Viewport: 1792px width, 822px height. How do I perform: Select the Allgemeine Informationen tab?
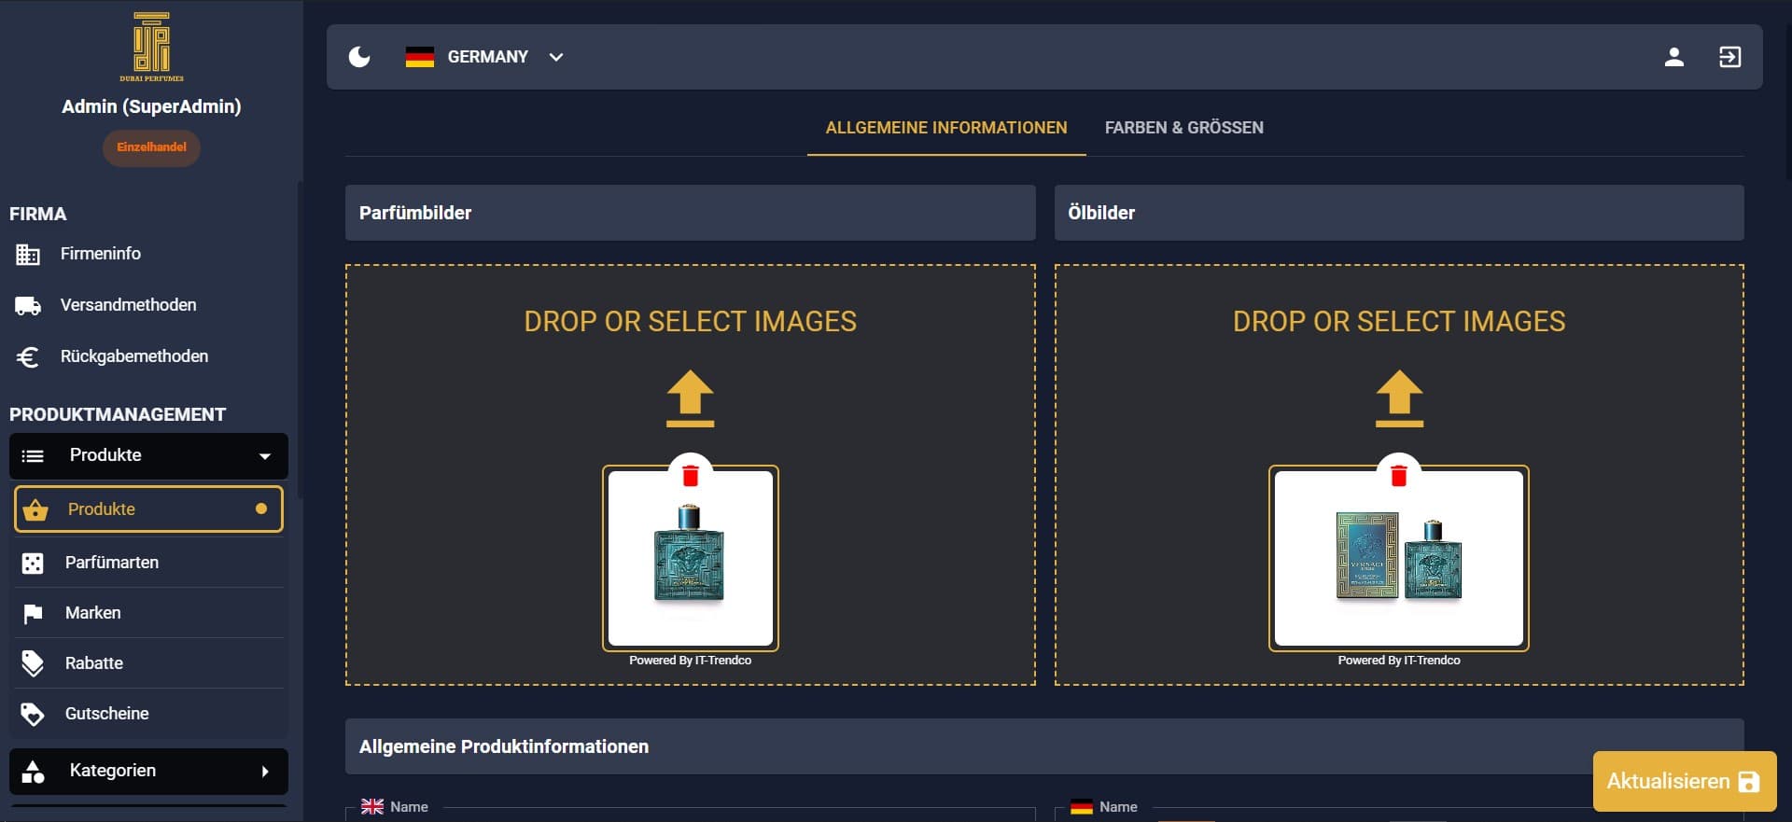coord(945,128)
